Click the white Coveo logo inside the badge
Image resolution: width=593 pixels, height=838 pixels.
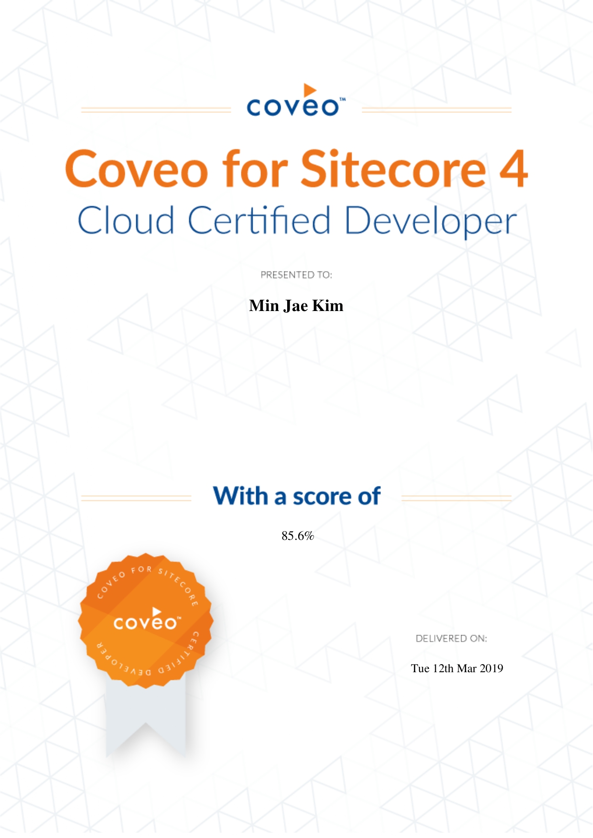point(147,619)
